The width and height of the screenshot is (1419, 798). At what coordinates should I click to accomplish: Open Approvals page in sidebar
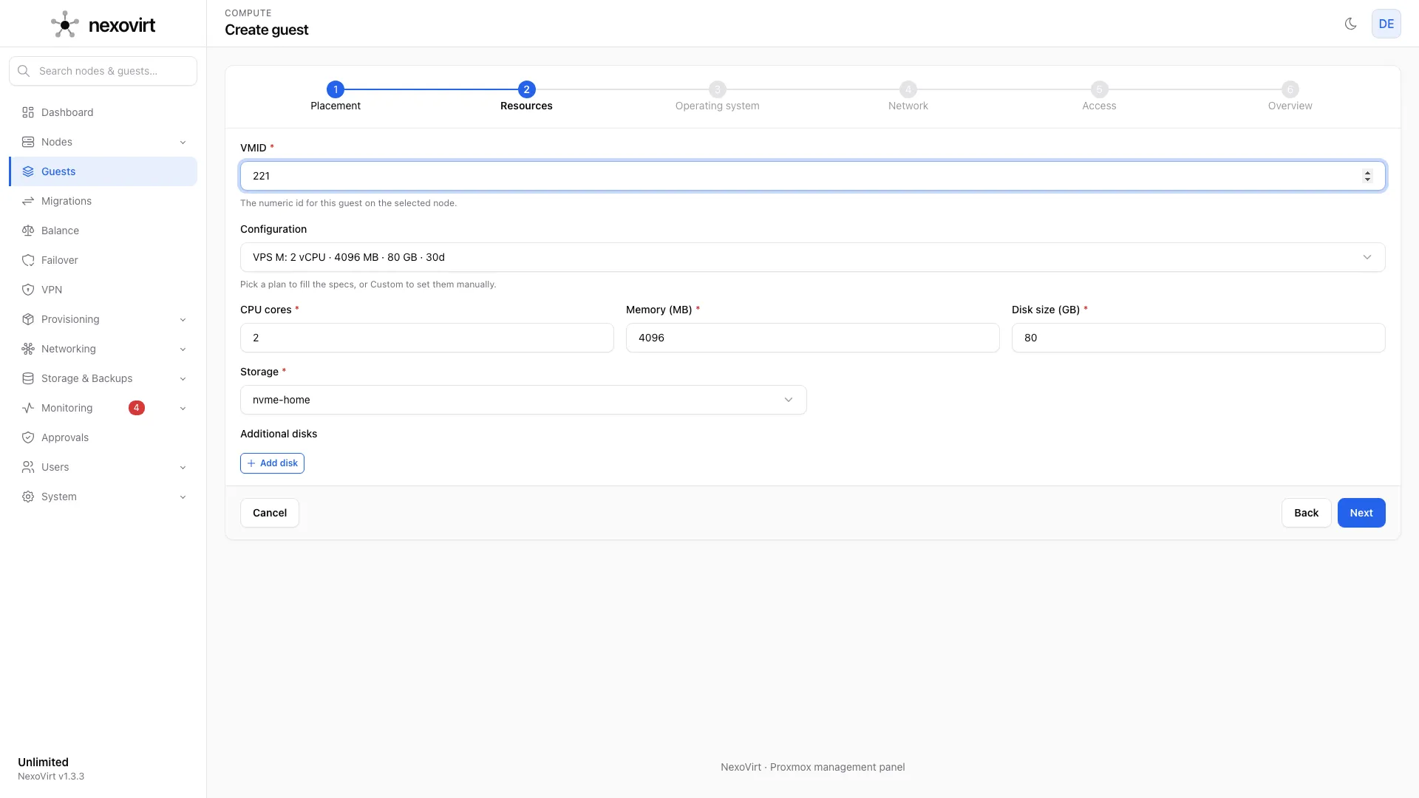coord(103,437)
